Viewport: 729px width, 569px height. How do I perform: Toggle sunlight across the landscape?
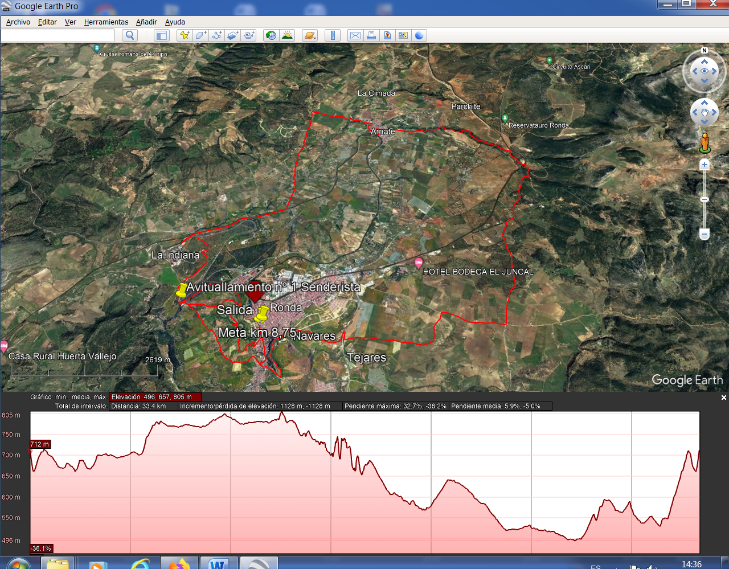click(287, 35)
